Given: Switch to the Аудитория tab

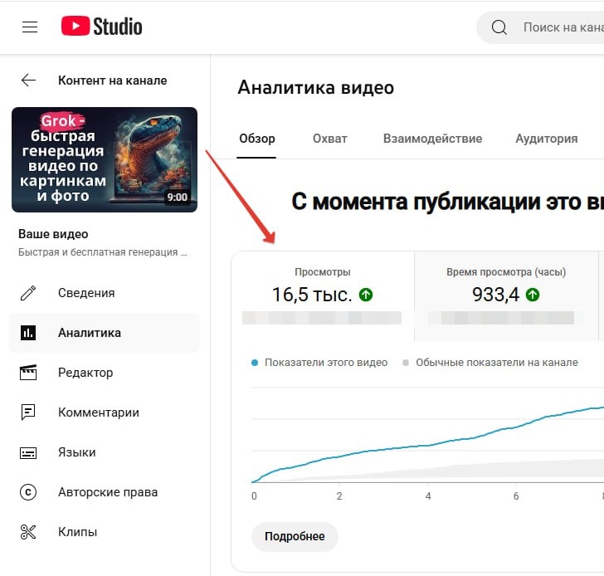Looking at the screenshot, I should 547,139.
